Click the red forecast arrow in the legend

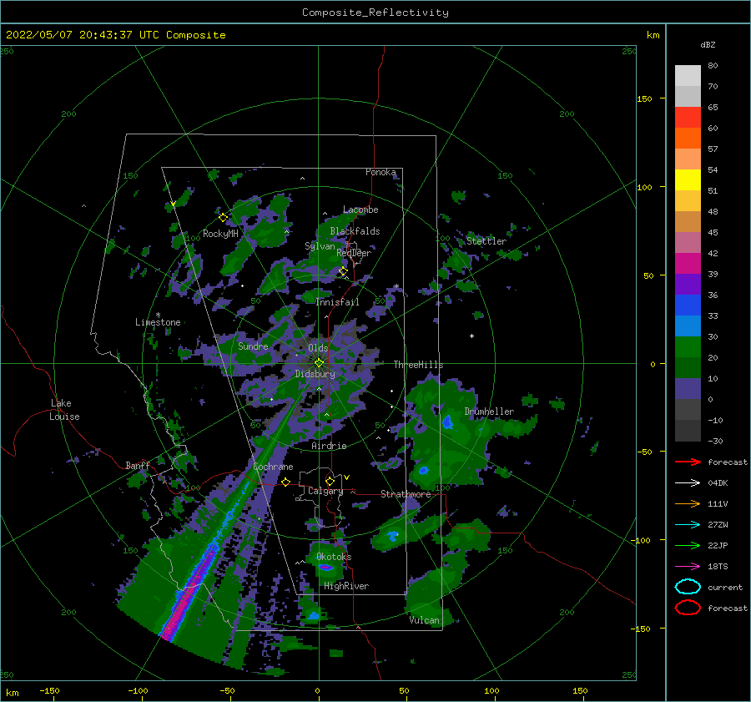click(688, 462)
